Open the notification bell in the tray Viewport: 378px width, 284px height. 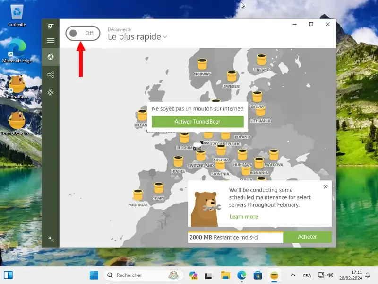point(368,275)
